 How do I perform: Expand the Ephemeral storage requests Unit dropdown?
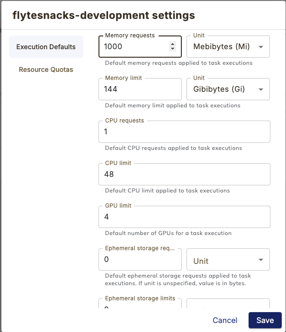tap(228, 260)
